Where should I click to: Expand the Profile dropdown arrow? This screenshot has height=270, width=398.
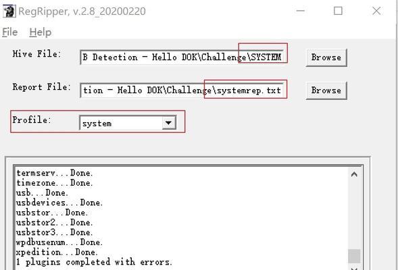168,123
